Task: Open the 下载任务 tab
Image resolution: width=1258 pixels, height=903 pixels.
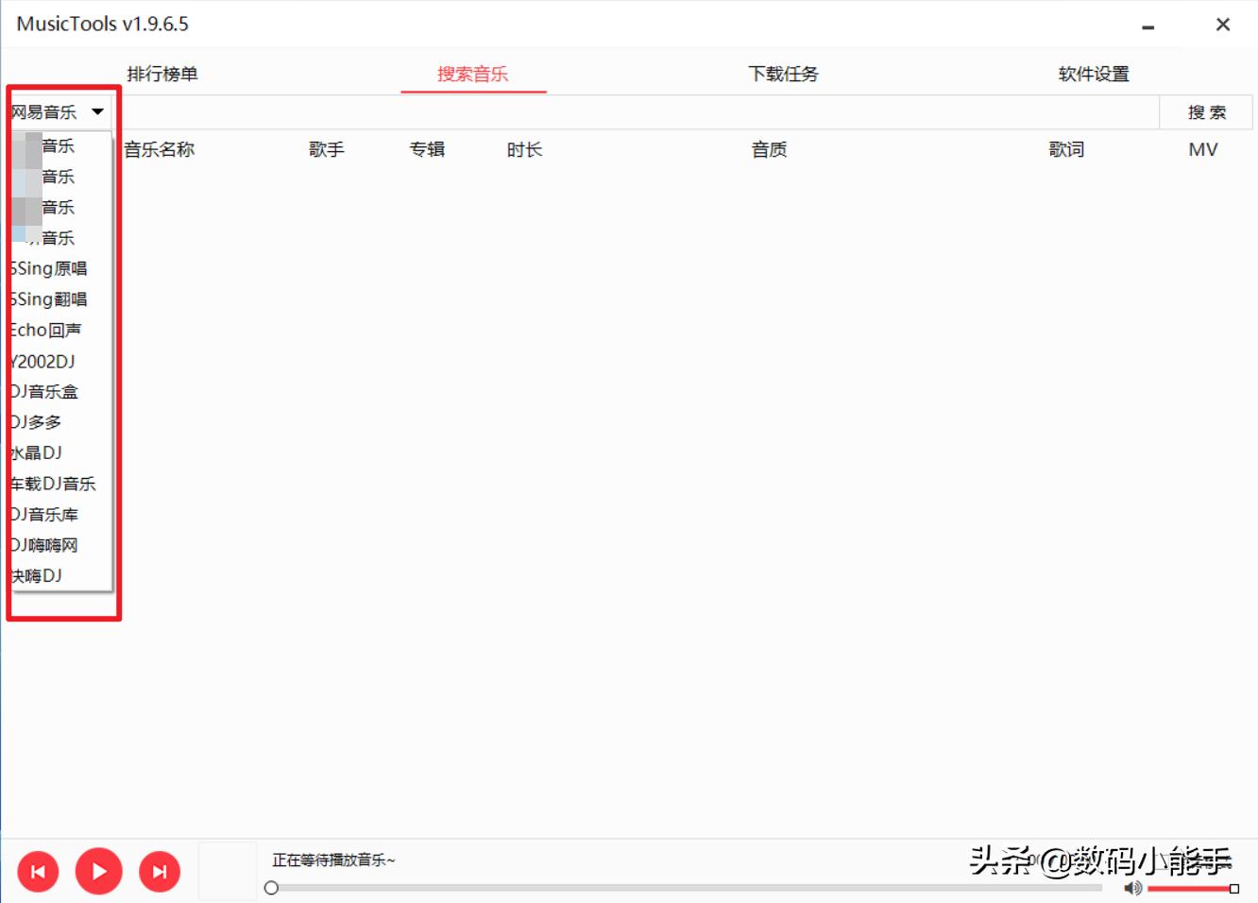Action: (x=783, y=74)
